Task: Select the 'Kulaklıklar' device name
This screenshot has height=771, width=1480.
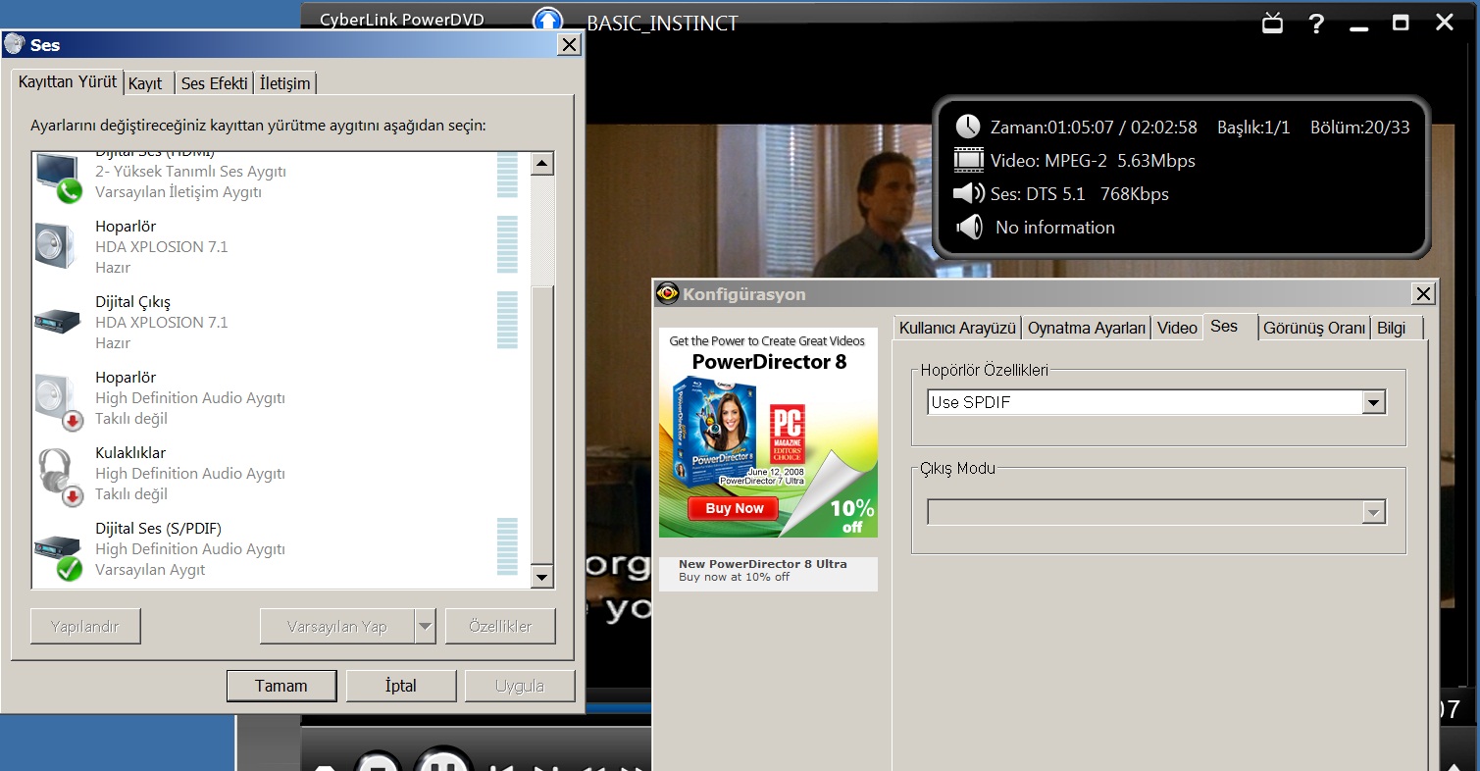Action: (x=130, y=452)
